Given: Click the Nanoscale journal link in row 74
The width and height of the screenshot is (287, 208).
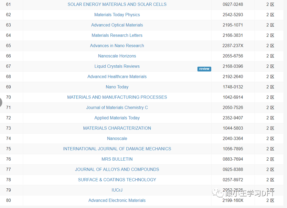Looking at the screenshot, I should [117, 138].
